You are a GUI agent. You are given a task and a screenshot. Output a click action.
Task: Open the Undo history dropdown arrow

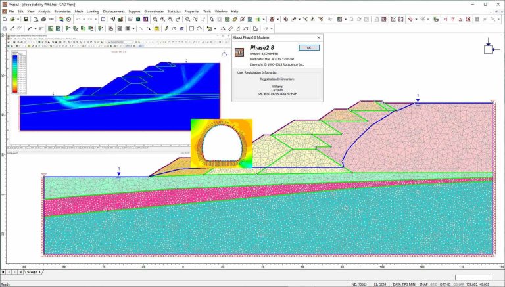coord(84,19)
